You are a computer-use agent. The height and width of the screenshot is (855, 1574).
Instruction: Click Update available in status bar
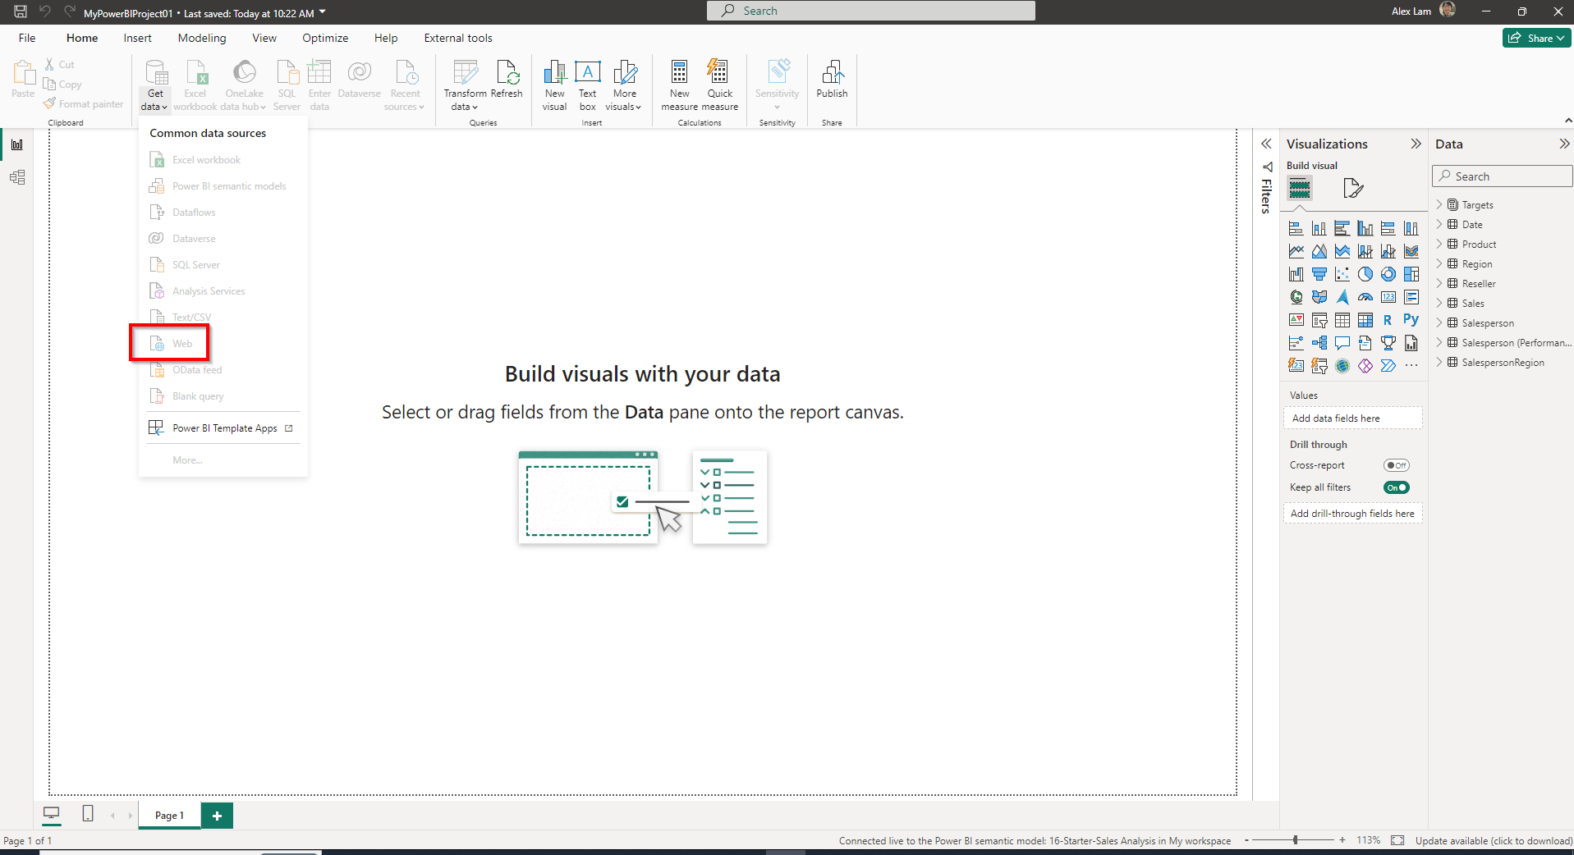[1494, 840]
